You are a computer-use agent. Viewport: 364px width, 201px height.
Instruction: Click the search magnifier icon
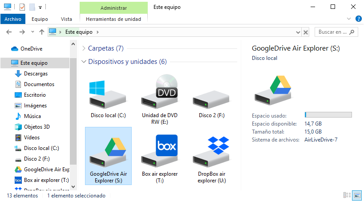pos(352,32)
